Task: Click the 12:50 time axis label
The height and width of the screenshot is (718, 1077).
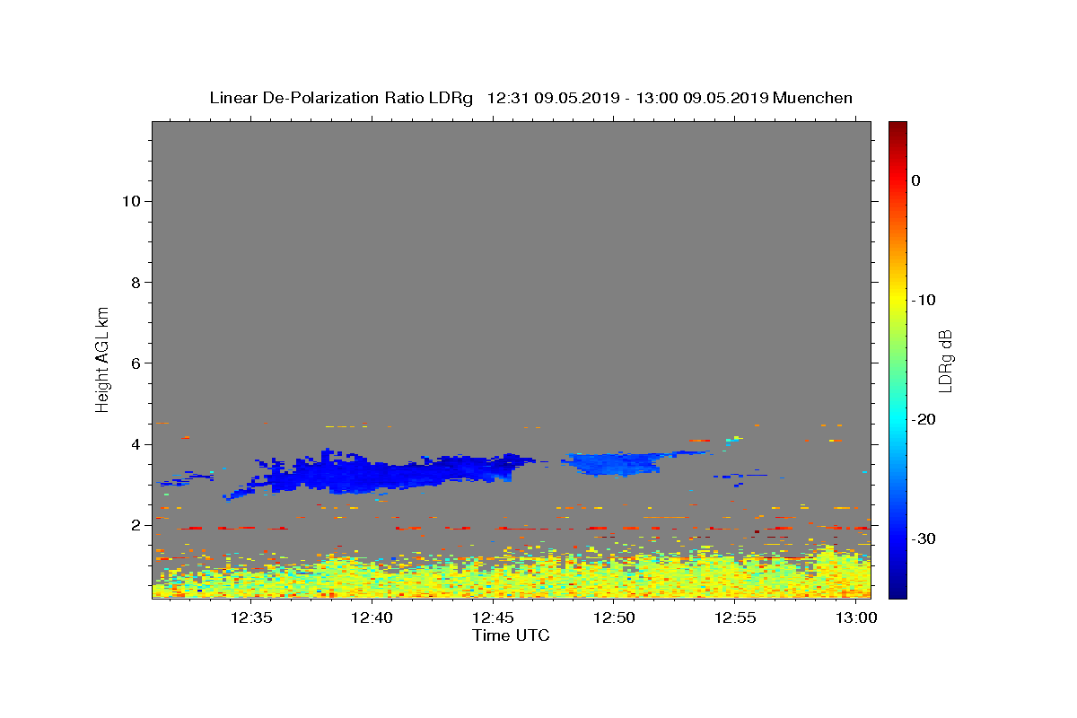Action: click(x=615, y=617)
